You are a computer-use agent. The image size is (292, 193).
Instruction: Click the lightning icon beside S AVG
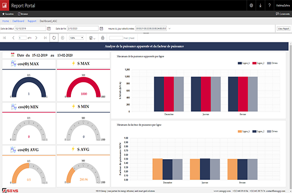73,149
